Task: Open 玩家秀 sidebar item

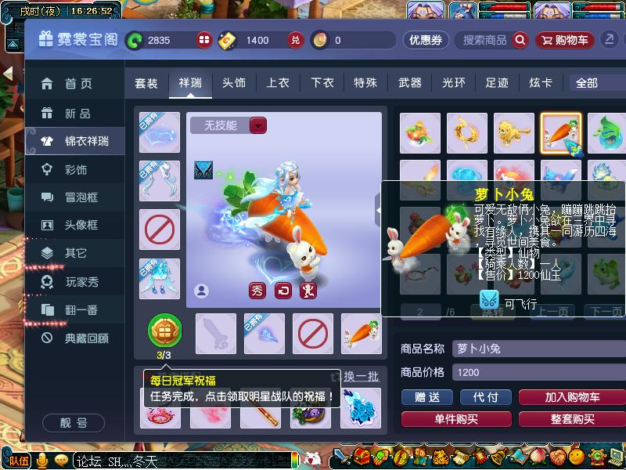Action: pyautogui.click(x=74, y=282)
